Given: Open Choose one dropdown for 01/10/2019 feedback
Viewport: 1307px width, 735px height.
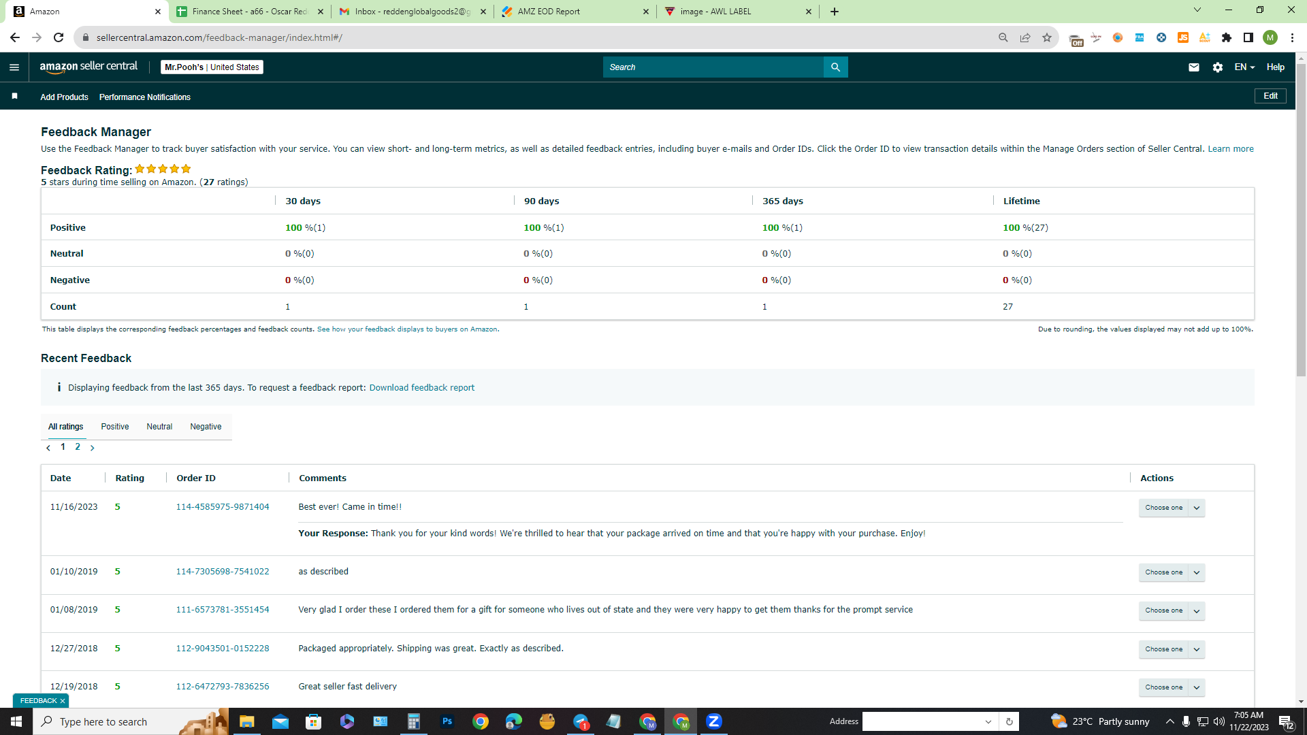Looking at the screenshot, I should [1172, 572].
